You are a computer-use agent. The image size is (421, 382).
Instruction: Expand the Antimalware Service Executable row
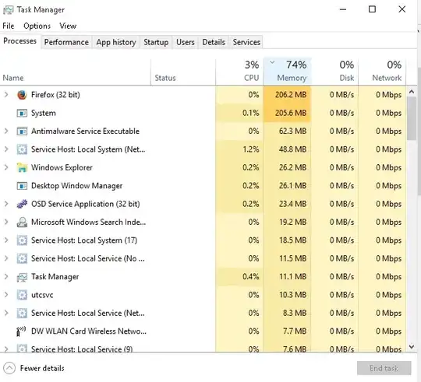click(6, 131)
